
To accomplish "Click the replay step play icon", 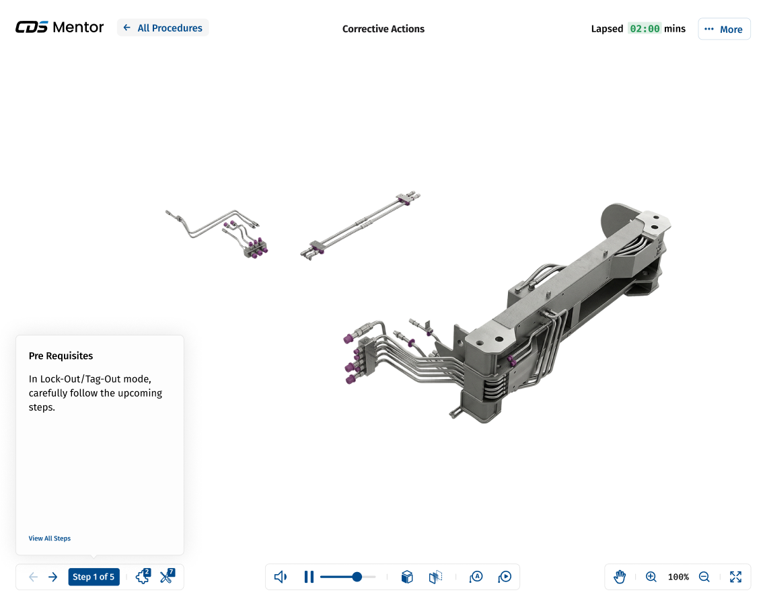I will pyautogui.click(x=505, y=577).
